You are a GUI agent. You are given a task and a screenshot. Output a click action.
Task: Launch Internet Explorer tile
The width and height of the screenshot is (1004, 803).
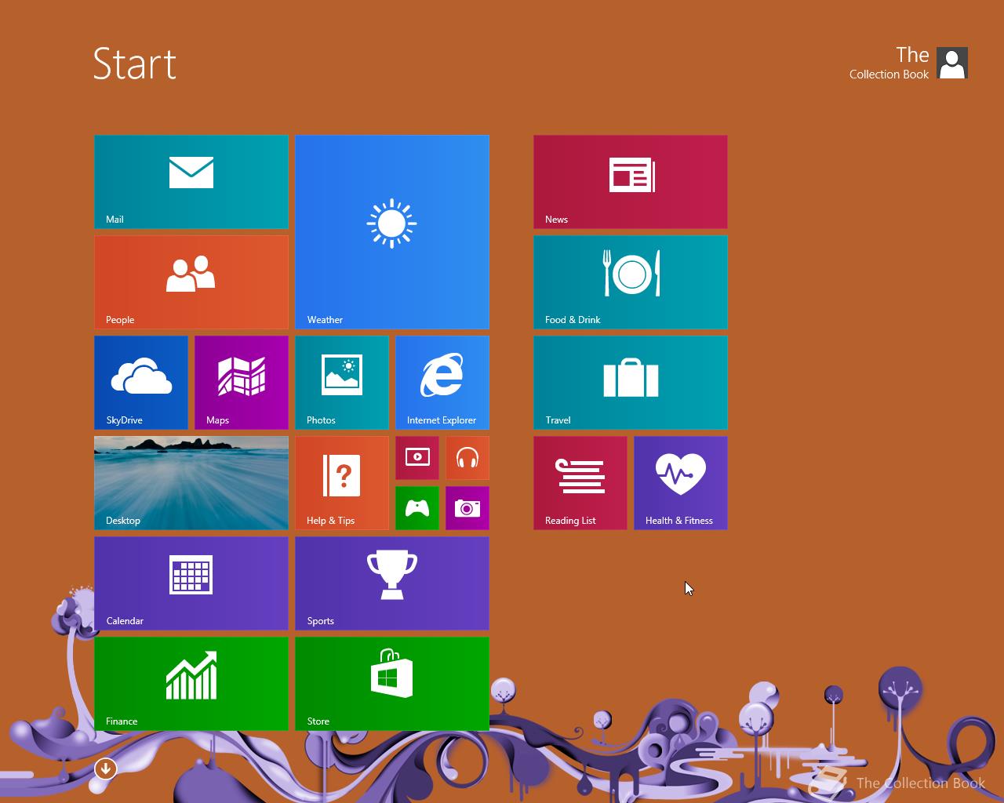coord(442,383)
